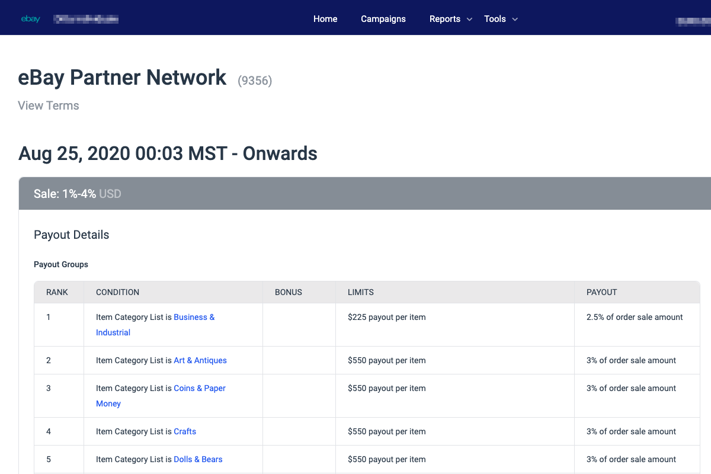Click rank number 3 cell
This screenshot has width=711, height=474.
click(x=59, y=396)
